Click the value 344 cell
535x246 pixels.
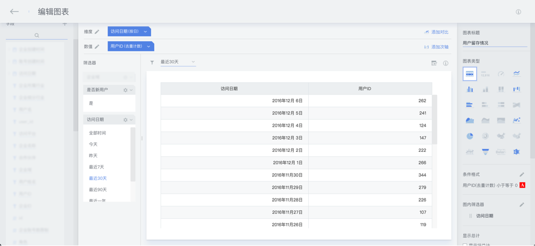tap(370, 175)
